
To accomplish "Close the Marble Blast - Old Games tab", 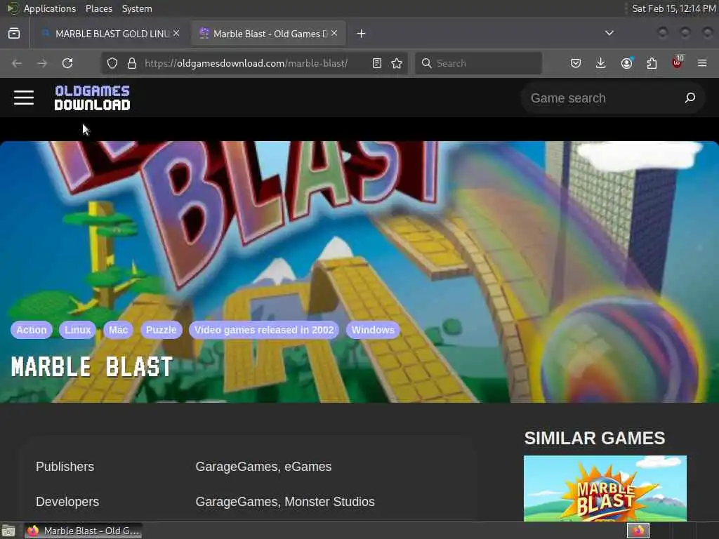I will [334, 33].
